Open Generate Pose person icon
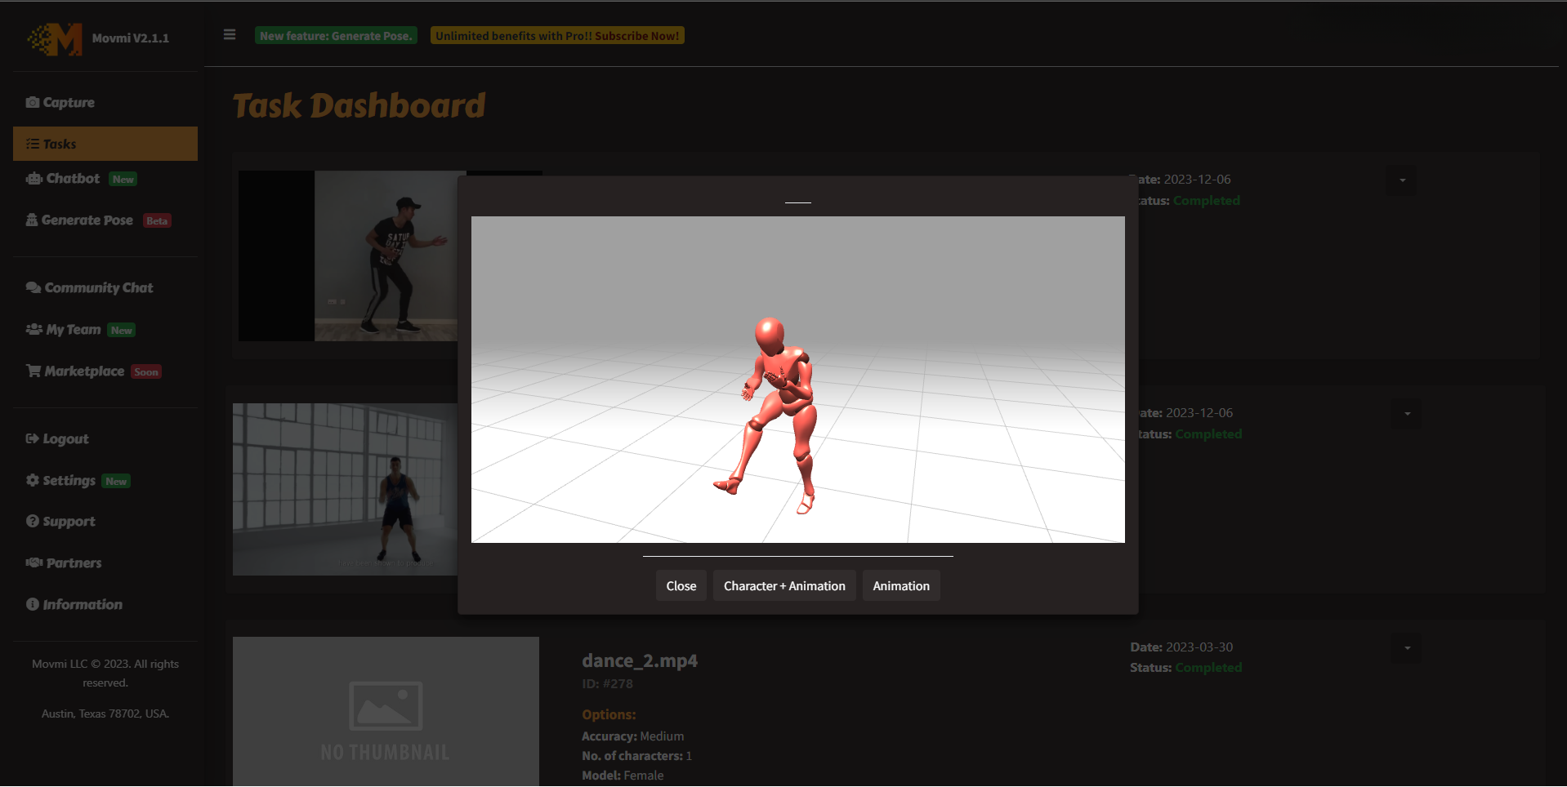Viewport: 1567px width, 787px height. (32, 220)
